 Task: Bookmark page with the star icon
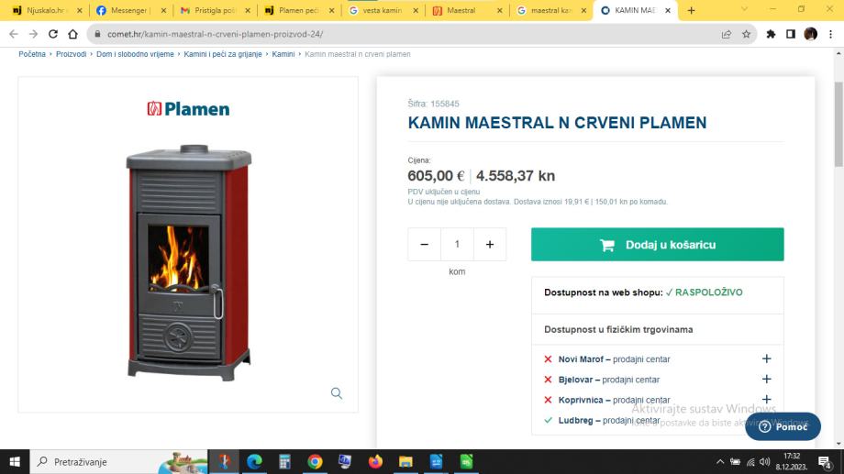tap(746, 34)
